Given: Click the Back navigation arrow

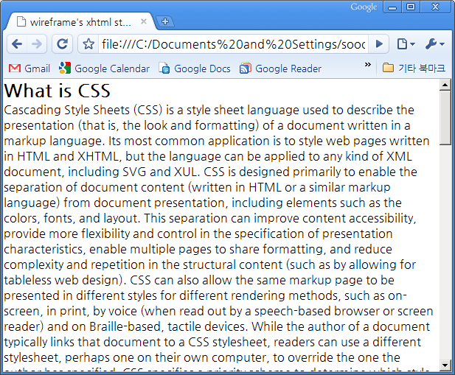Looking at the screenshot, I should (x=17, y=44).
